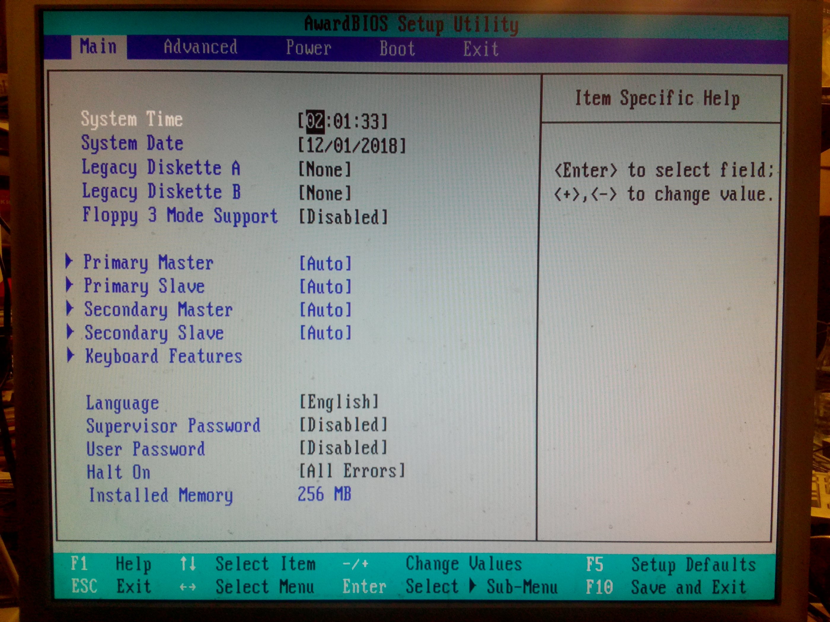
Task: Change the Legacy Diskette A None option
Action: pos(325,169)
